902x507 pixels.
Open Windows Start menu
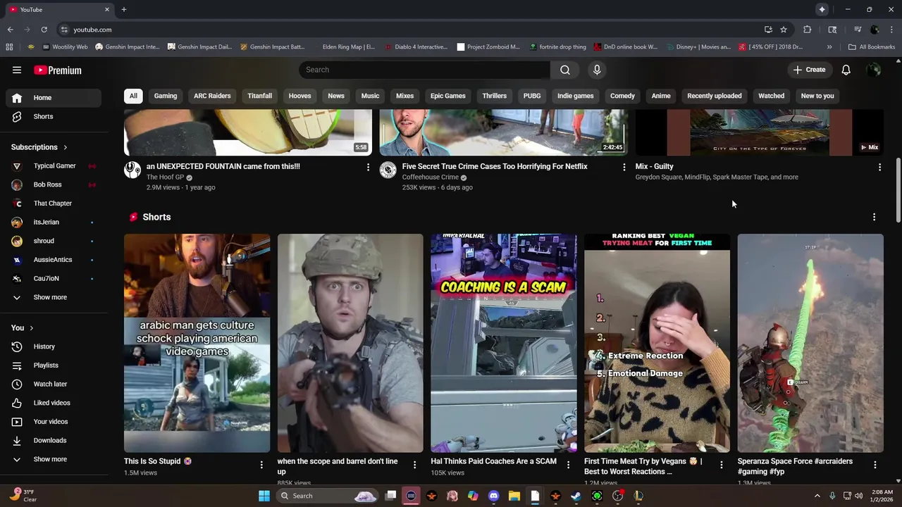[x=264, y=496]
